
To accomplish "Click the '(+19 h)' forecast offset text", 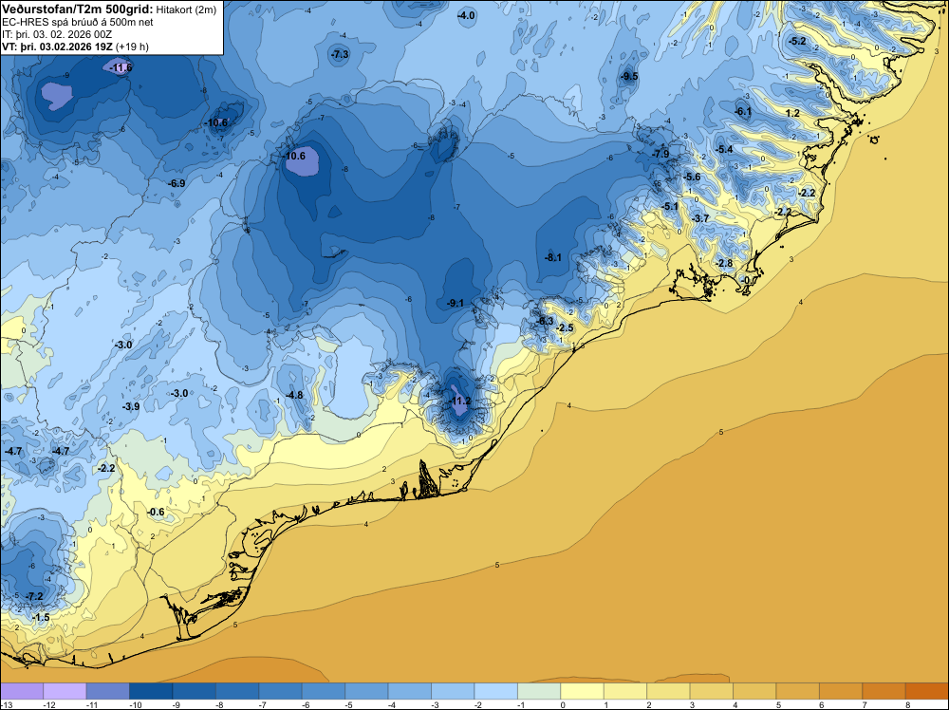I will click(x=132, y=46).
